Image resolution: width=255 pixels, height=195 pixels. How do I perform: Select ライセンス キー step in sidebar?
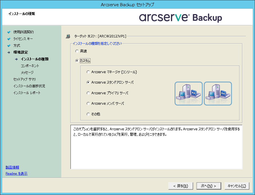(23, 39)
